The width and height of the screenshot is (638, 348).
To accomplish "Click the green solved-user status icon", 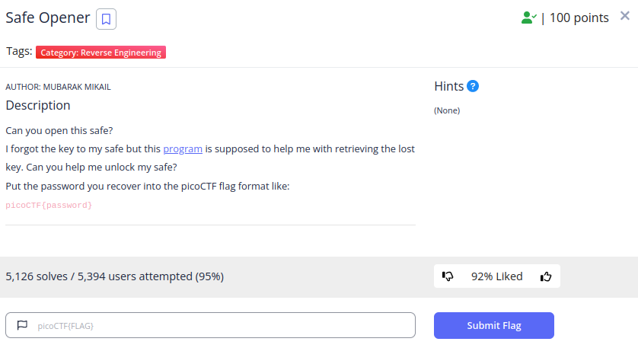I will click(528, 18).
